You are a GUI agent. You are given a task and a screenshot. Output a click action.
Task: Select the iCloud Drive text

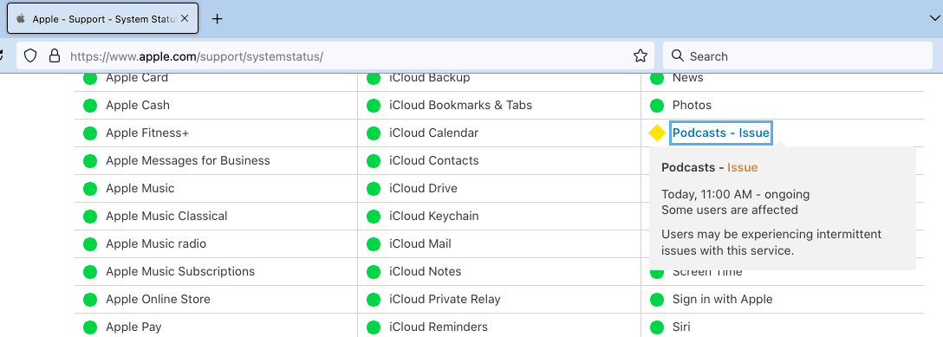[423, 188]
